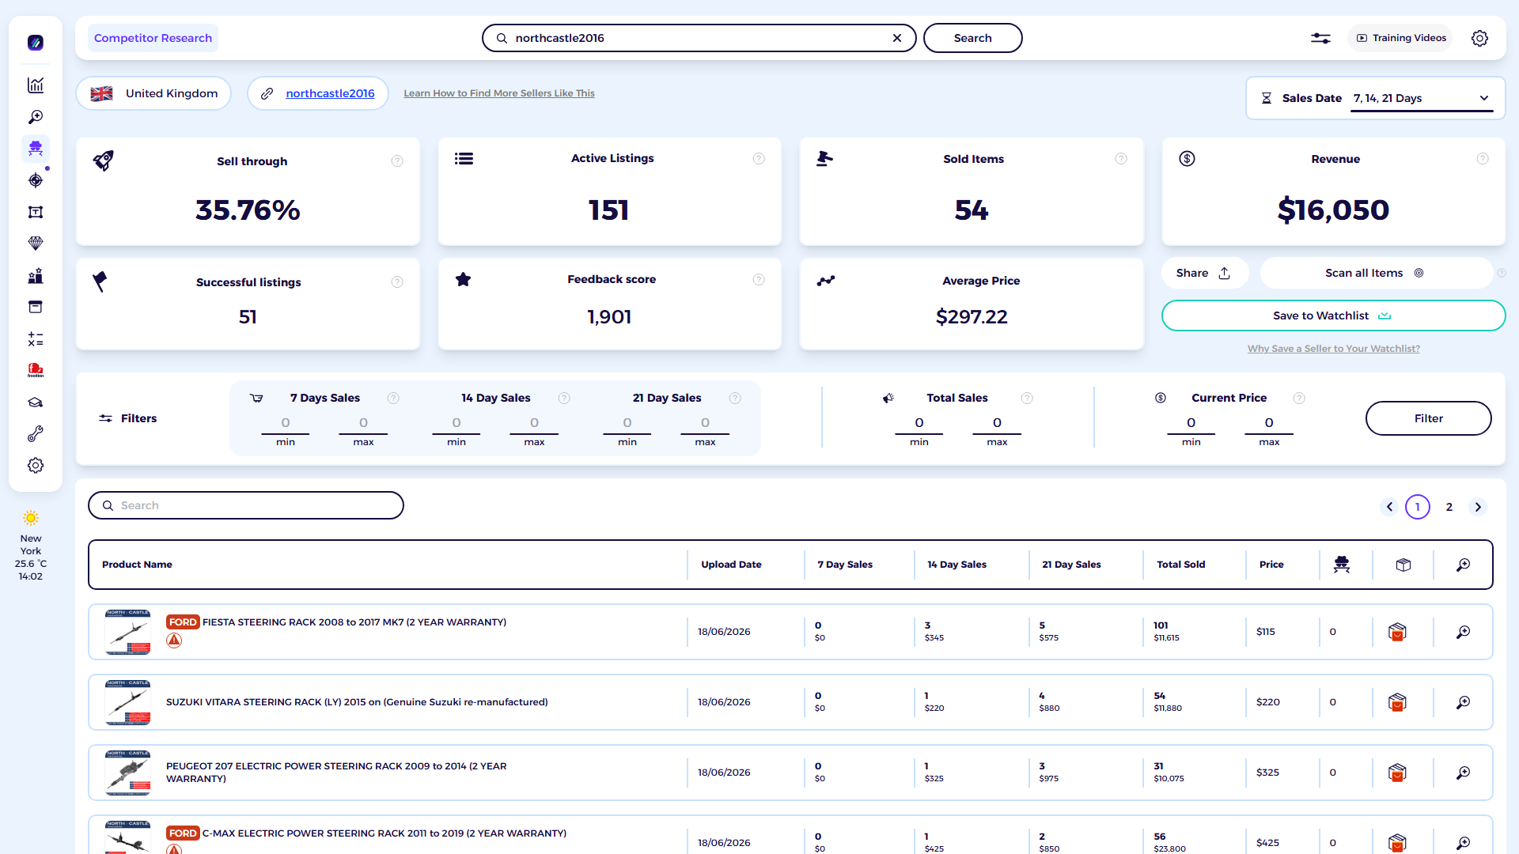Open the wrench tools sidebar icon
This screenshot has height=854, width=1519.
coord(36,434)
